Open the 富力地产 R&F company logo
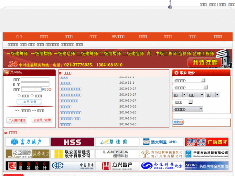The height and width of the screenshot is (176, 235). pyautogui.click(x=27, y=142)
